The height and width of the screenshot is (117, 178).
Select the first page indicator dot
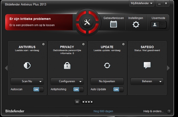point(83,102)
